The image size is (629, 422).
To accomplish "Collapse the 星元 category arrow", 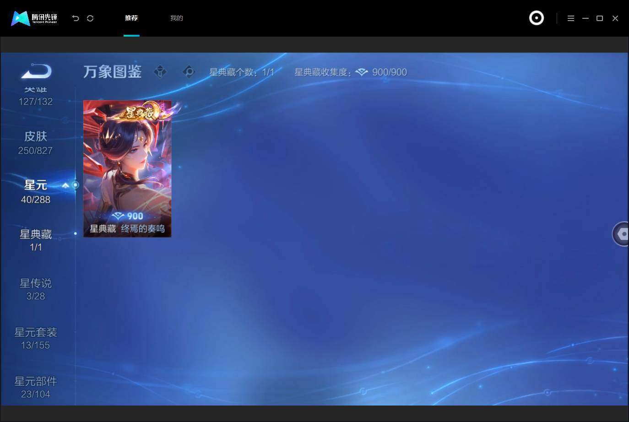I will 65,185.
